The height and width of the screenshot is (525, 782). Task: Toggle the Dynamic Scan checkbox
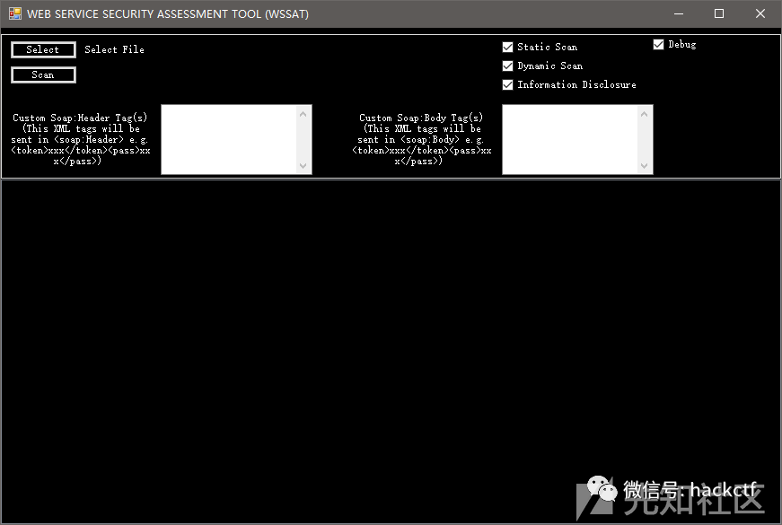[x=507, y=66]
